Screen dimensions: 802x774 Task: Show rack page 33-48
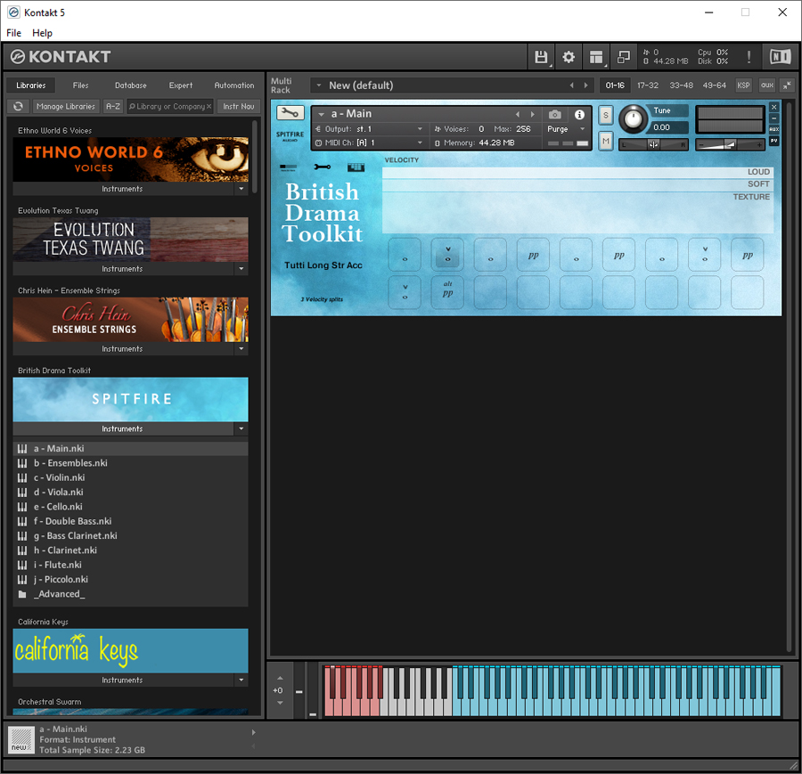click(682, 86)
